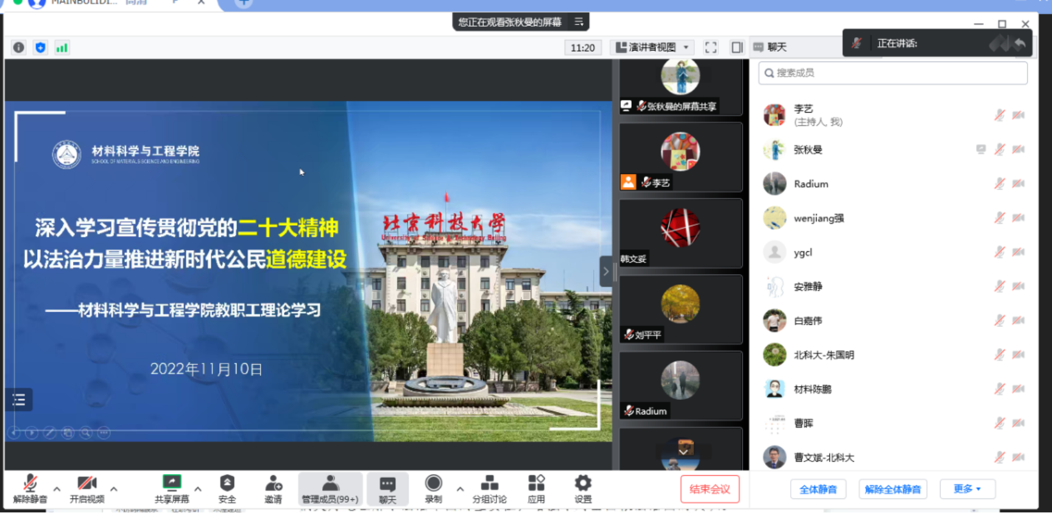Click reply arrow icon in 正在讲话 bar
The width and height of the screenshot is (1052, 513).
pos(1020,43)
